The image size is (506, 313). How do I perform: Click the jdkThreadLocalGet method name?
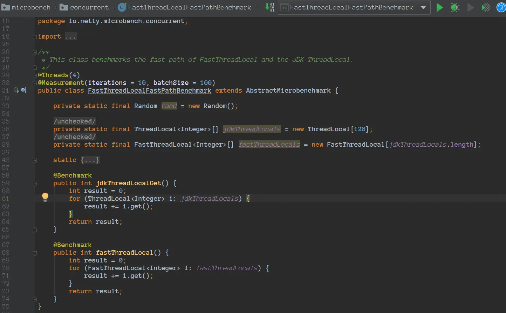129,183
